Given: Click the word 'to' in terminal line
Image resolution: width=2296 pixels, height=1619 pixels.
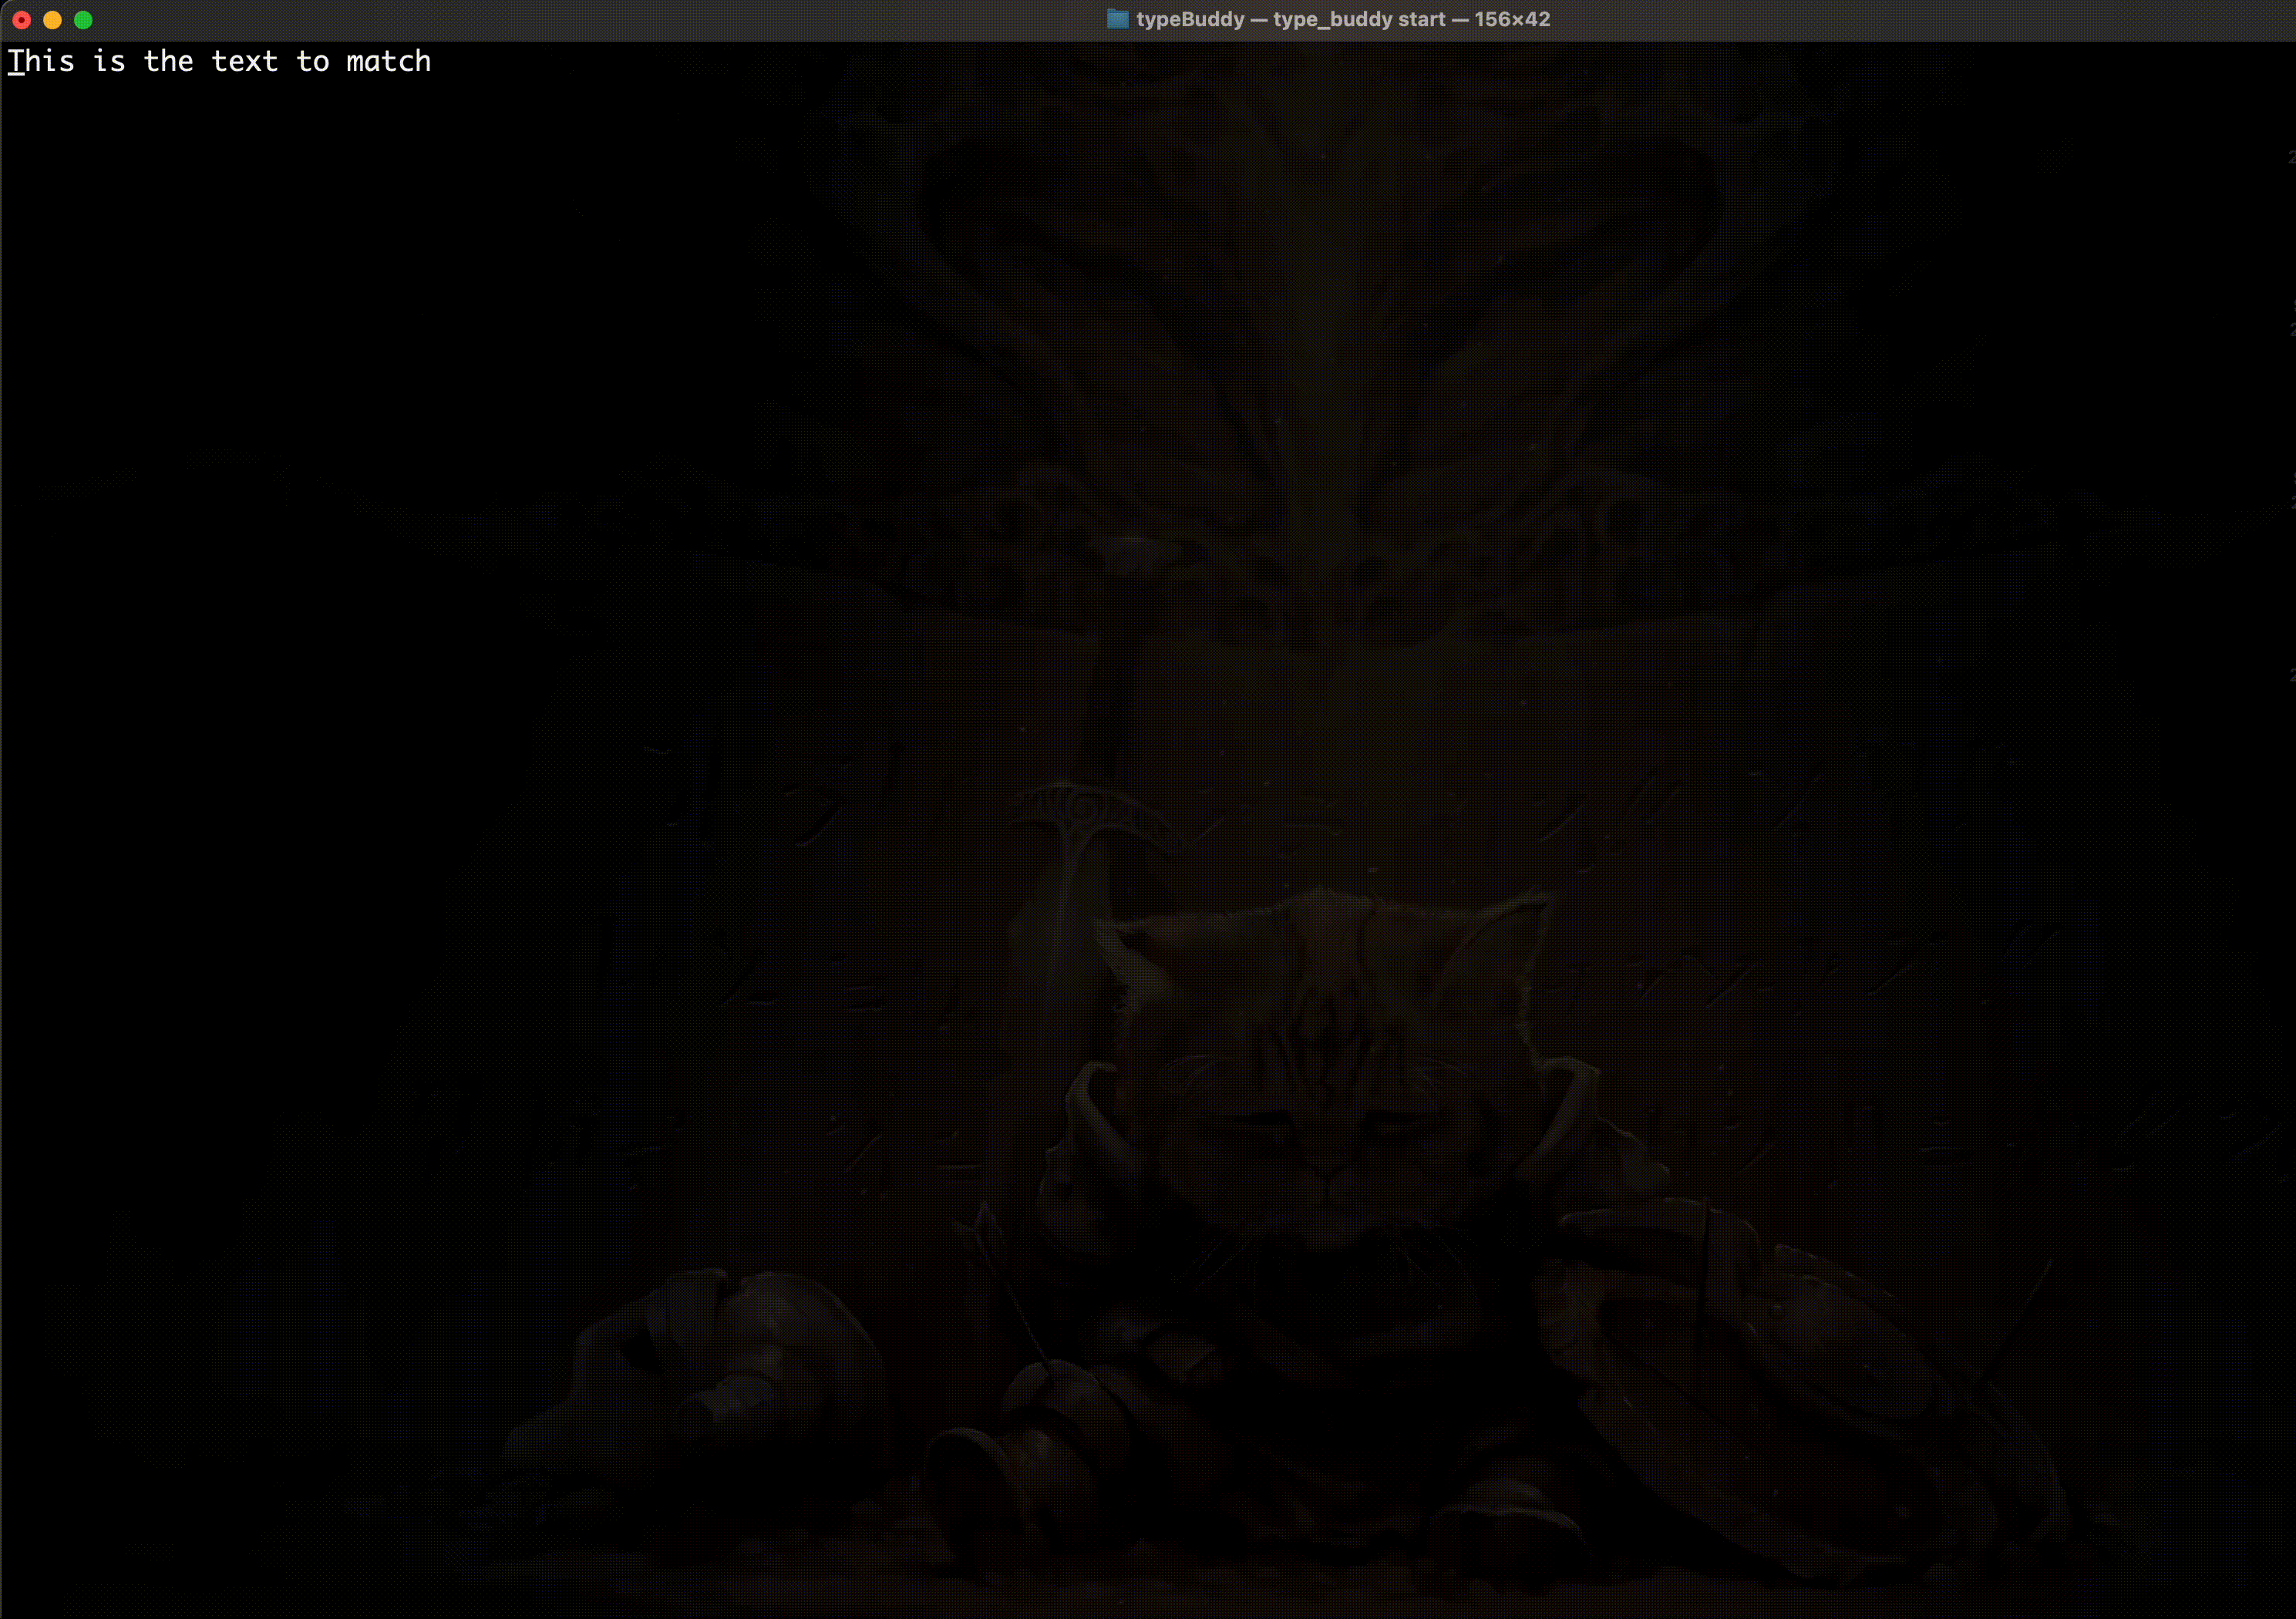Looking at the screenshot, I should pyautogui.click(x=312, y=62).
